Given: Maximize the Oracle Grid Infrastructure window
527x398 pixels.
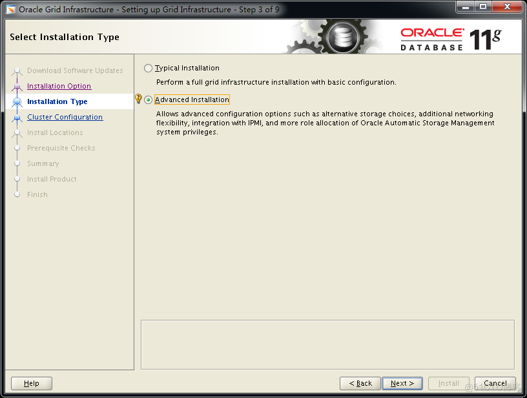Looking at the screenshot, I should 483,6.
